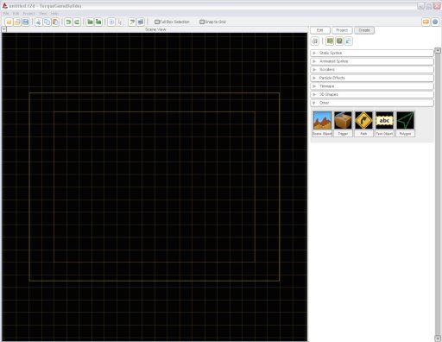Viewport: 442px width, 342px height.
Task: Open the Help menu
Action: (54, 14)
